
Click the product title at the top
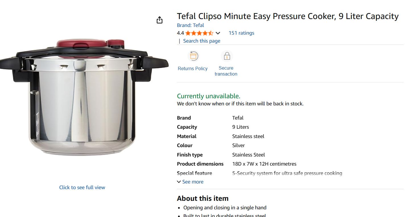pos(288,16)
